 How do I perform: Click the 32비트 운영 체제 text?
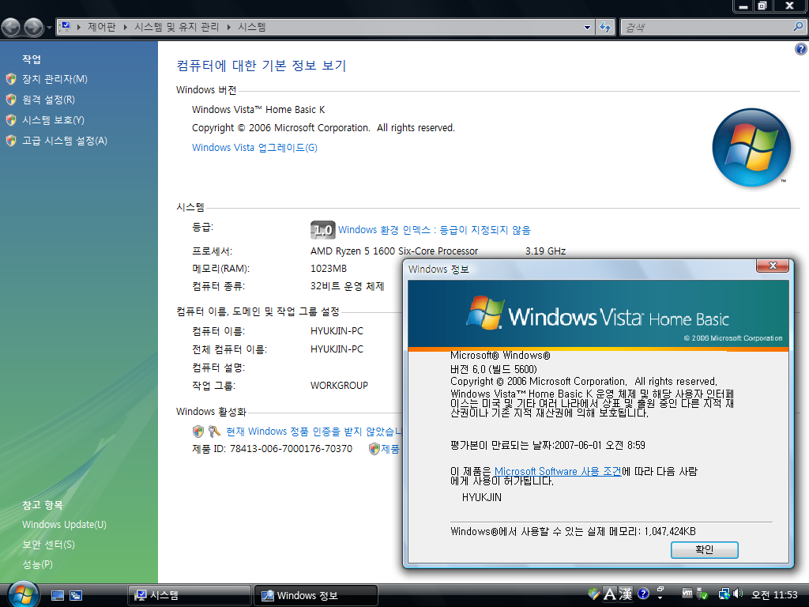point(348,286)
